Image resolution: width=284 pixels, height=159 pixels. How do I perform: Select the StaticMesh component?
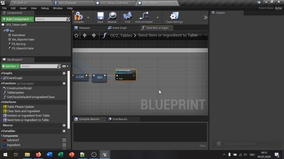19,35
